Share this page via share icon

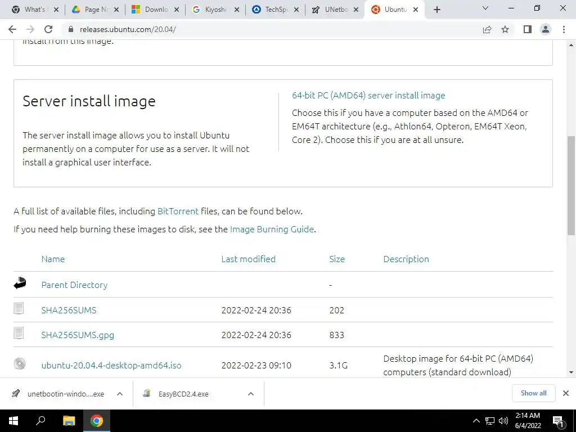coord(487,29)
